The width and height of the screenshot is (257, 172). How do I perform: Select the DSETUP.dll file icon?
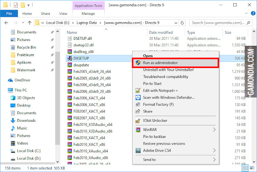(x=69, y=38)
